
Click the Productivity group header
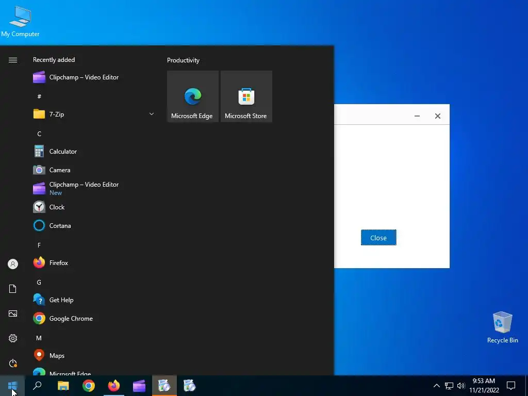pos(183,60)
